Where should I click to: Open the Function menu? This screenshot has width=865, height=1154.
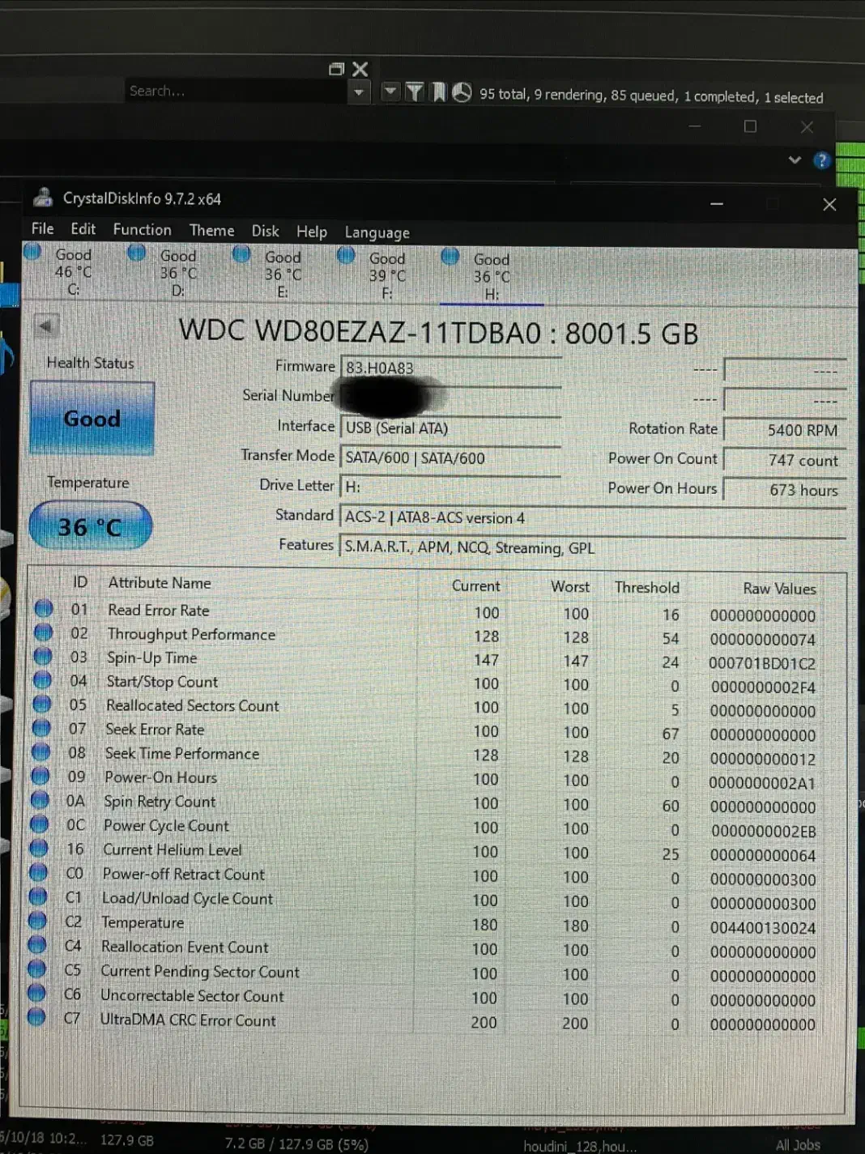click(x=142, y=230)
